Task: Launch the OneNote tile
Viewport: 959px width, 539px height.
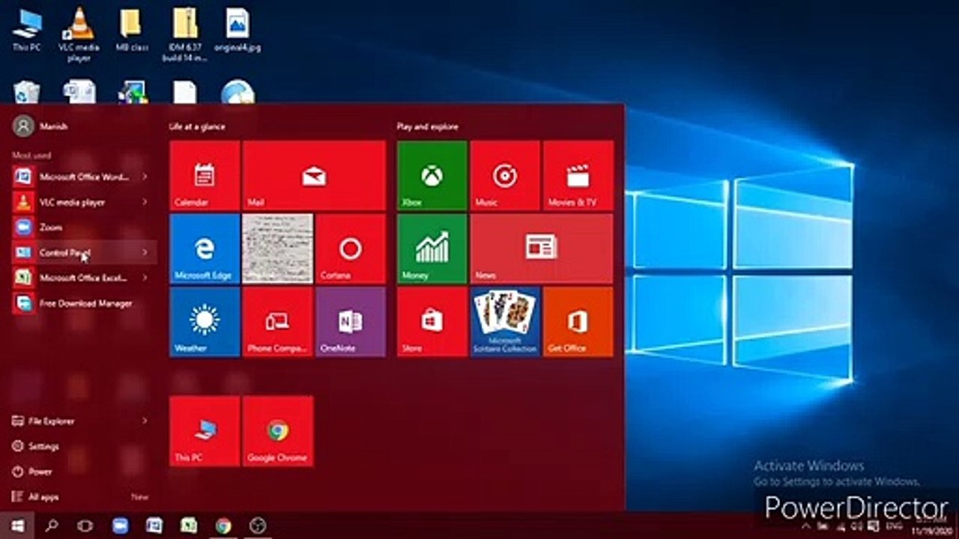Action: 351,322
